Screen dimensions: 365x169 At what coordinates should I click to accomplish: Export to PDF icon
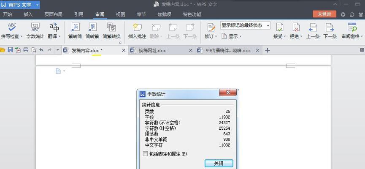pos(18,50)
